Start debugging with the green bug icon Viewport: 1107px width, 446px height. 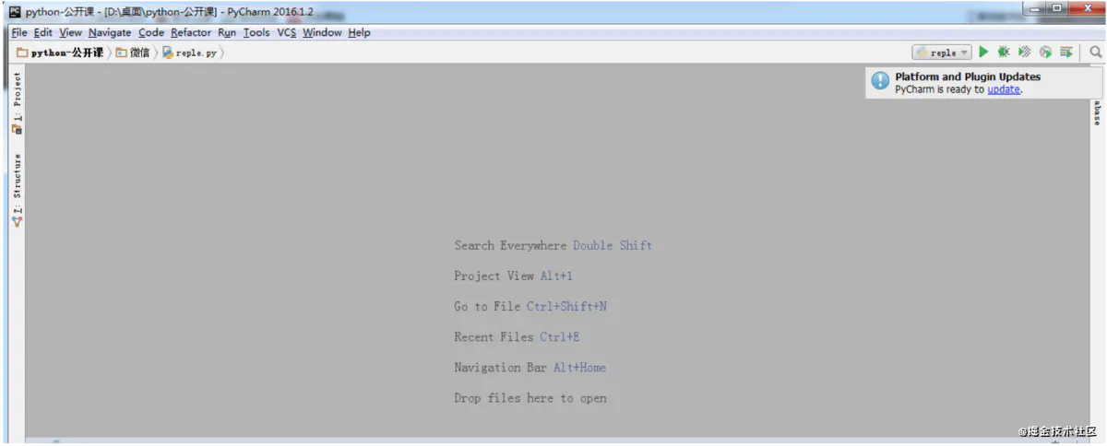tap(1004, 53)
